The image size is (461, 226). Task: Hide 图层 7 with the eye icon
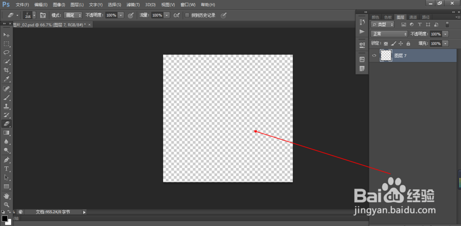click(374, 56)
